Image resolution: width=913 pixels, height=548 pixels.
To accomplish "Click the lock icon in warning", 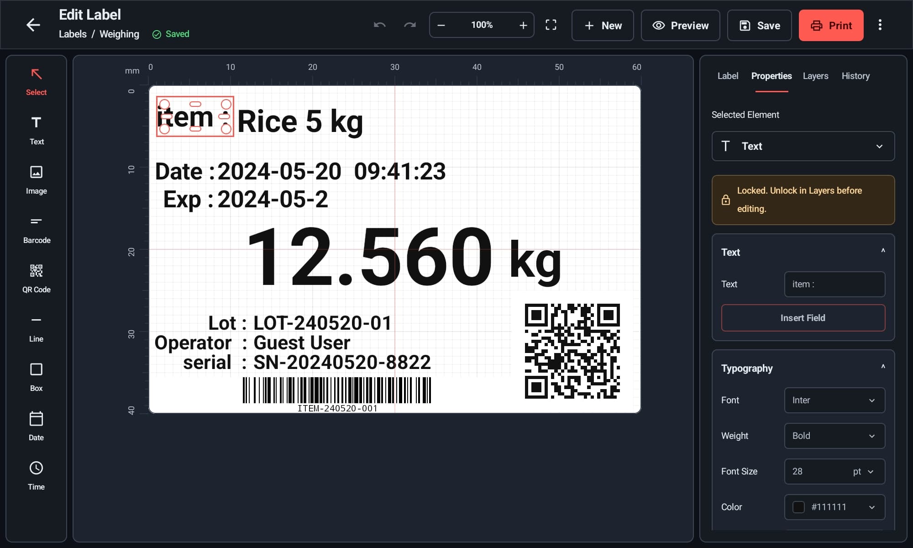I will pyautogui.click(x=726, y=200).
